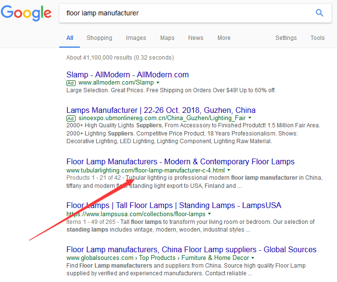
Task: Switch to the Shopping tab
Action: point(99,38)
